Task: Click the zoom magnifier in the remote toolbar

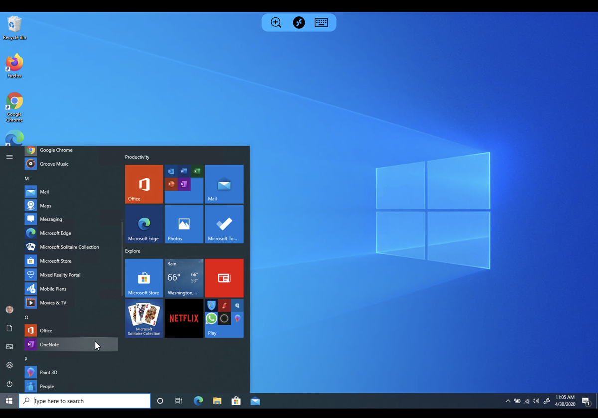Action: coord(276,22)
